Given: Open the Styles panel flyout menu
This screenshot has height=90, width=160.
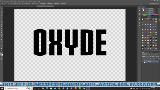Looking at the screenshot, I should coord(159,17).
